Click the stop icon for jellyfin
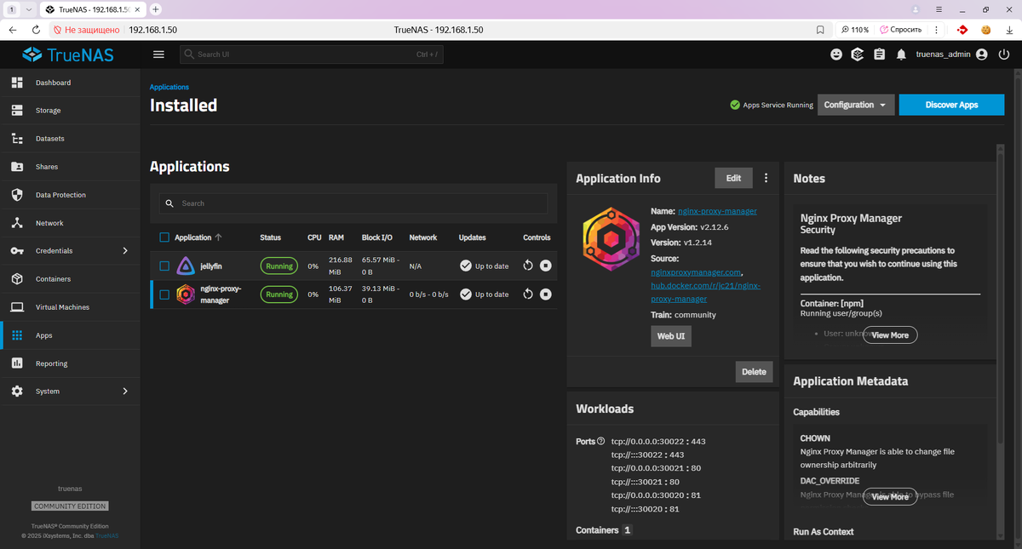This screenshot has height=549, width=1022. [x=546, y=266]
